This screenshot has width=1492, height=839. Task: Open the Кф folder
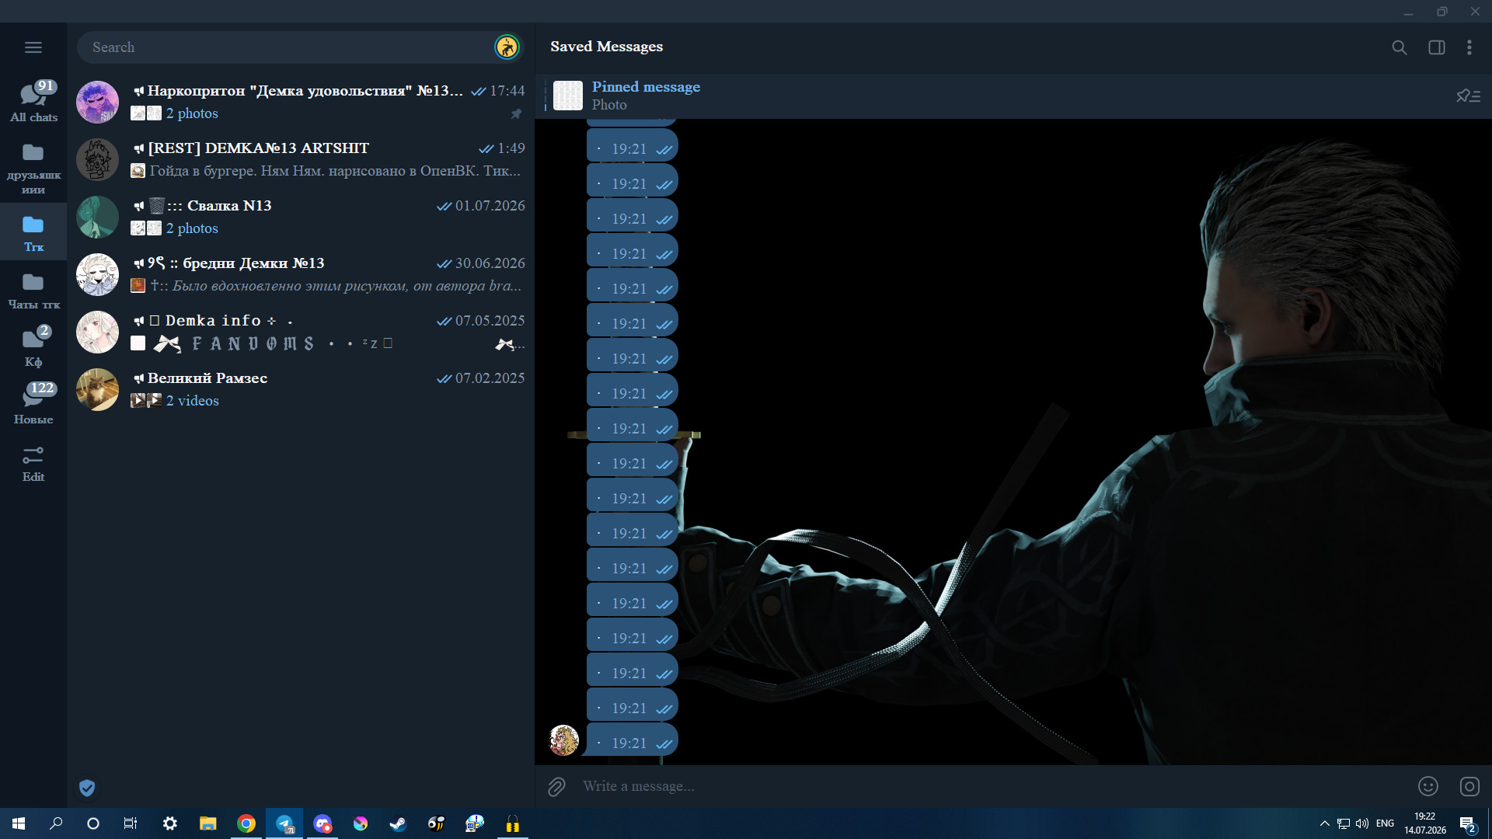(33, 347)
